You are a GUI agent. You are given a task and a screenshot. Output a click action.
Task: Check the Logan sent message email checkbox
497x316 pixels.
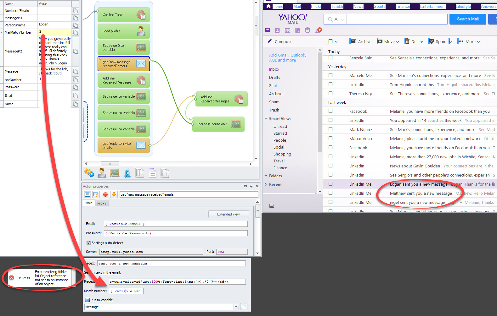pyautogui.click(x=330, y=184)
